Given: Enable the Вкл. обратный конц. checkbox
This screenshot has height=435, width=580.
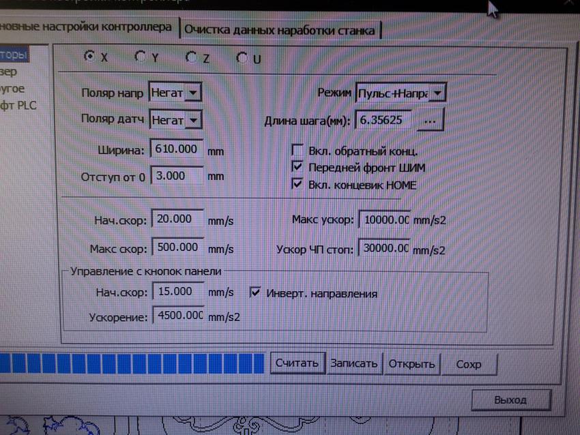Looking at the screenshot, I should [x=297, y=151].
